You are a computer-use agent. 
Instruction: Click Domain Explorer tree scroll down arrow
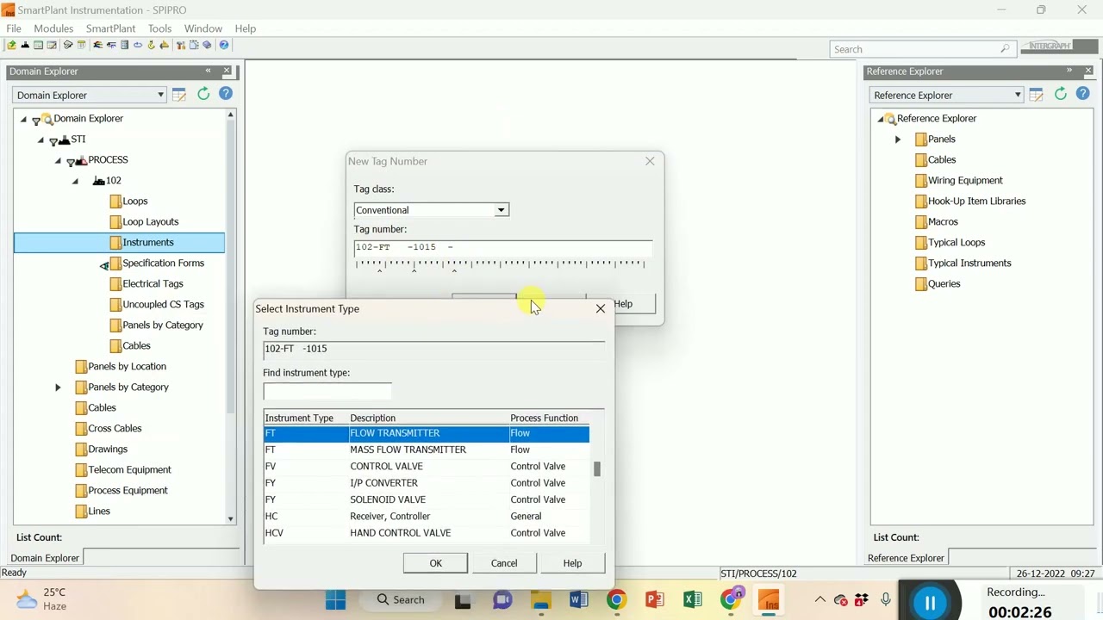pyautogui.click(x=230, y=519)
